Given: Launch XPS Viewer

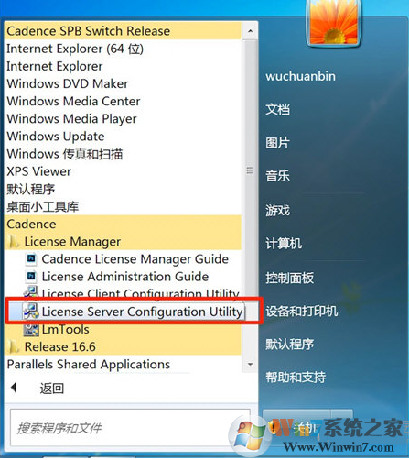Looking at the screenshot, I should point(39,171).
